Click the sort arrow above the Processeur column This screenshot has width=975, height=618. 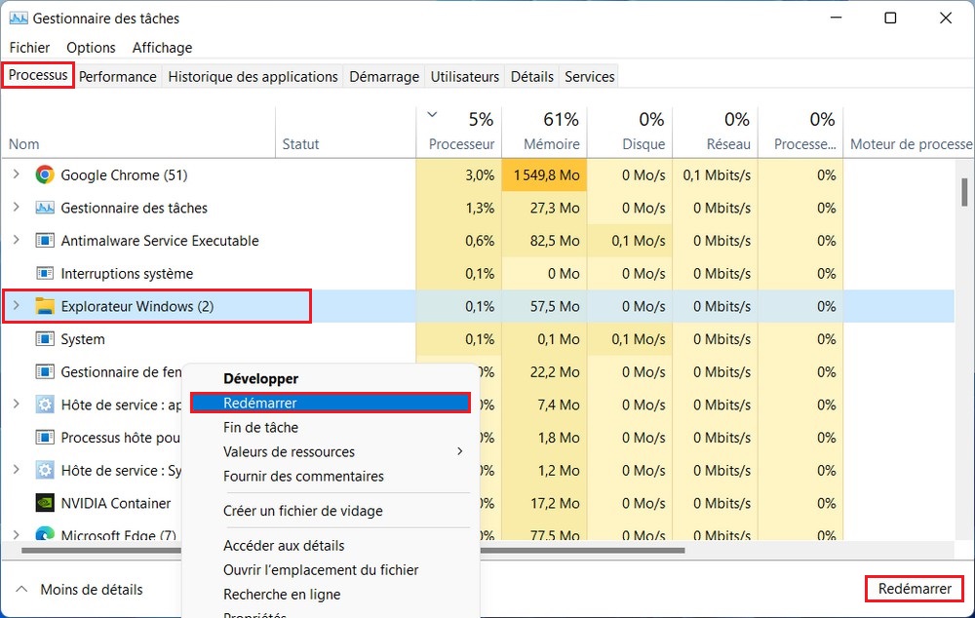432,114
